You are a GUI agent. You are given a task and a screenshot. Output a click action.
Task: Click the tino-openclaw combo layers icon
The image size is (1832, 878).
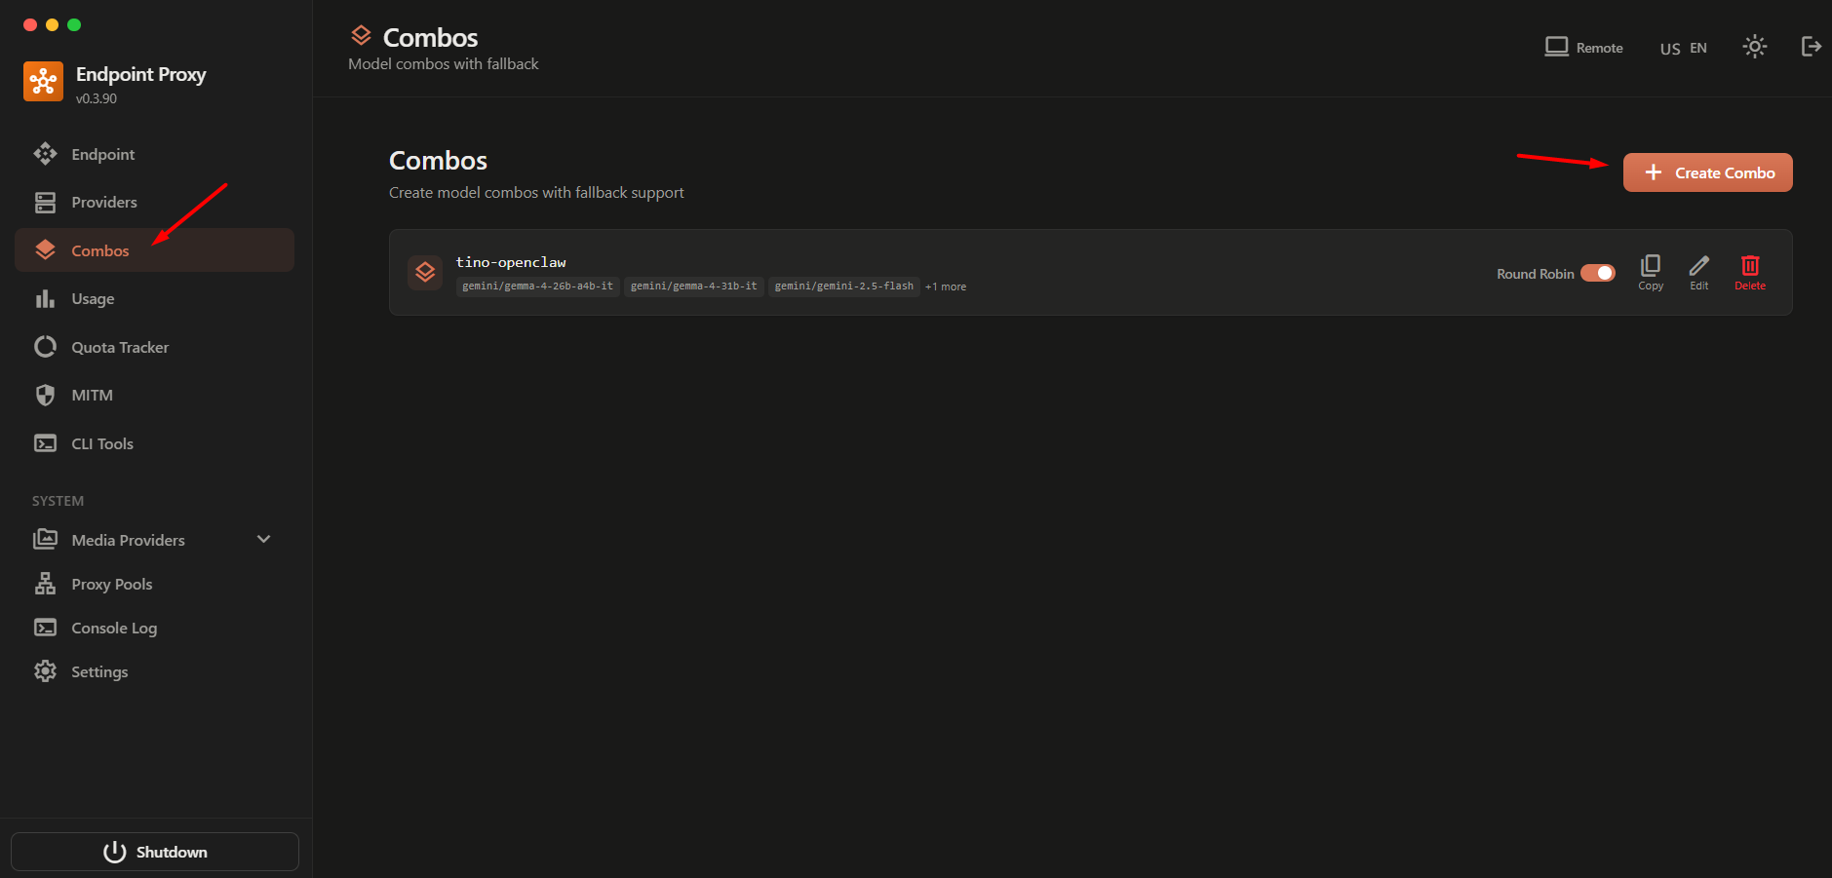point(425,272)
